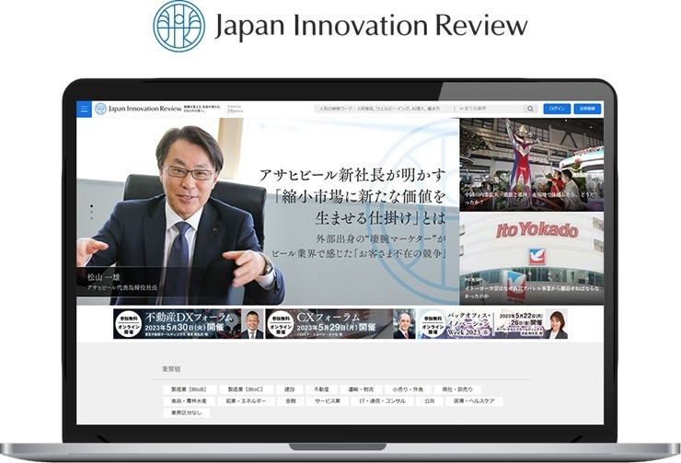Click the search magnifier icon
This screenshot has height=463, width=681.
click(530, 109)
